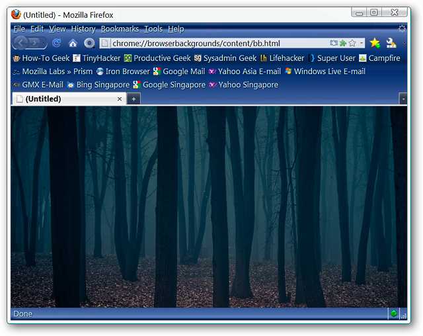Open the Tools menu
423x336 pixels.
[x=153, y=29]
